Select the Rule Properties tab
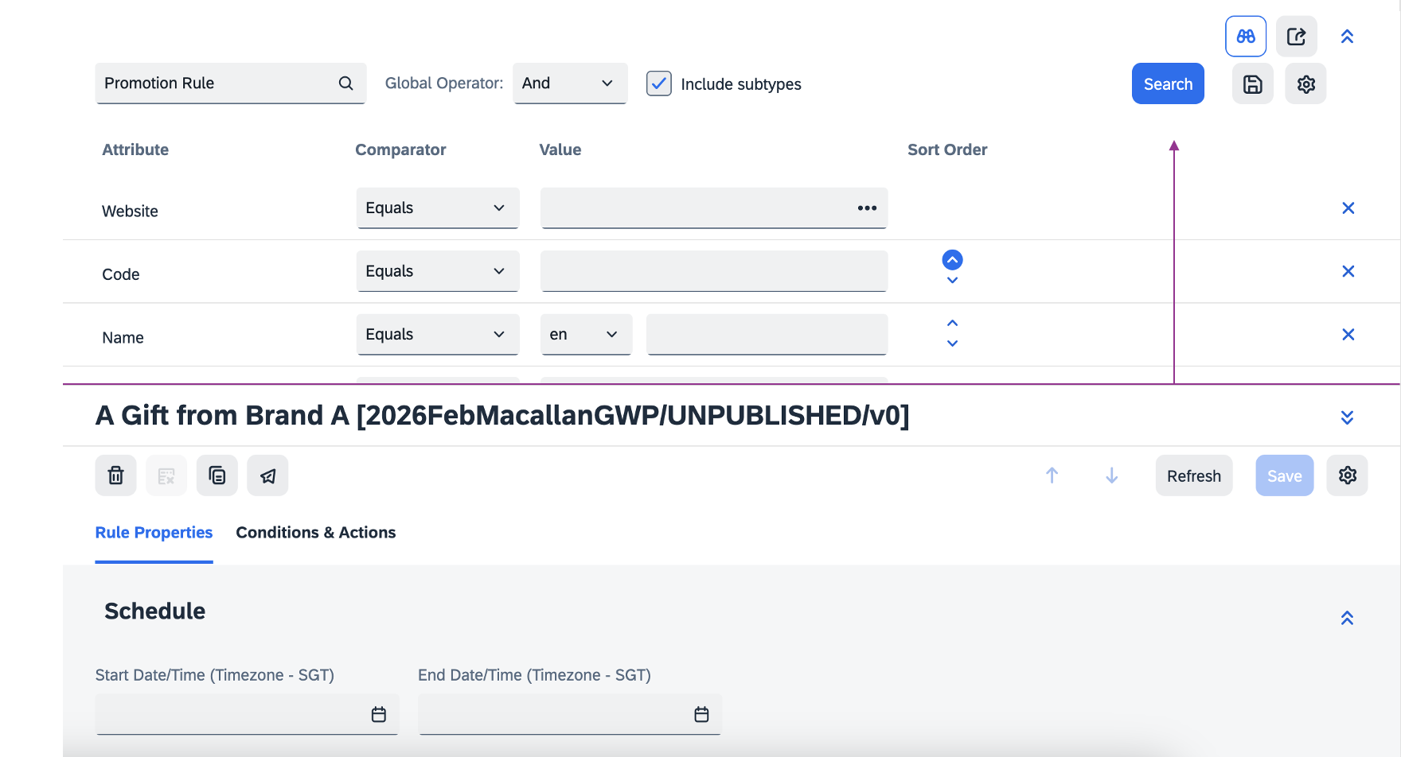 [154, 533]
